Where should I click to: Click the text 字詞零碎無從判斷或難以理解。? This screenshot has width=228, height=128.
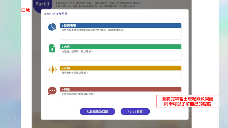(78, 94)
